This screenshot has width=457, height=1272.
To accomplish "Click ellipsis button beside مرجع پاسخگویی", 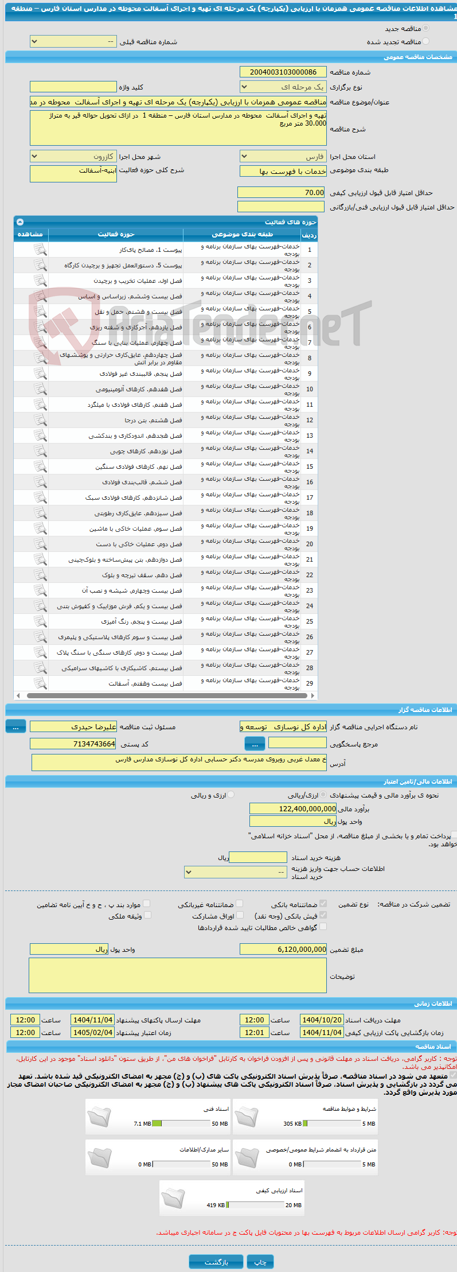I will tap(255, 744).
